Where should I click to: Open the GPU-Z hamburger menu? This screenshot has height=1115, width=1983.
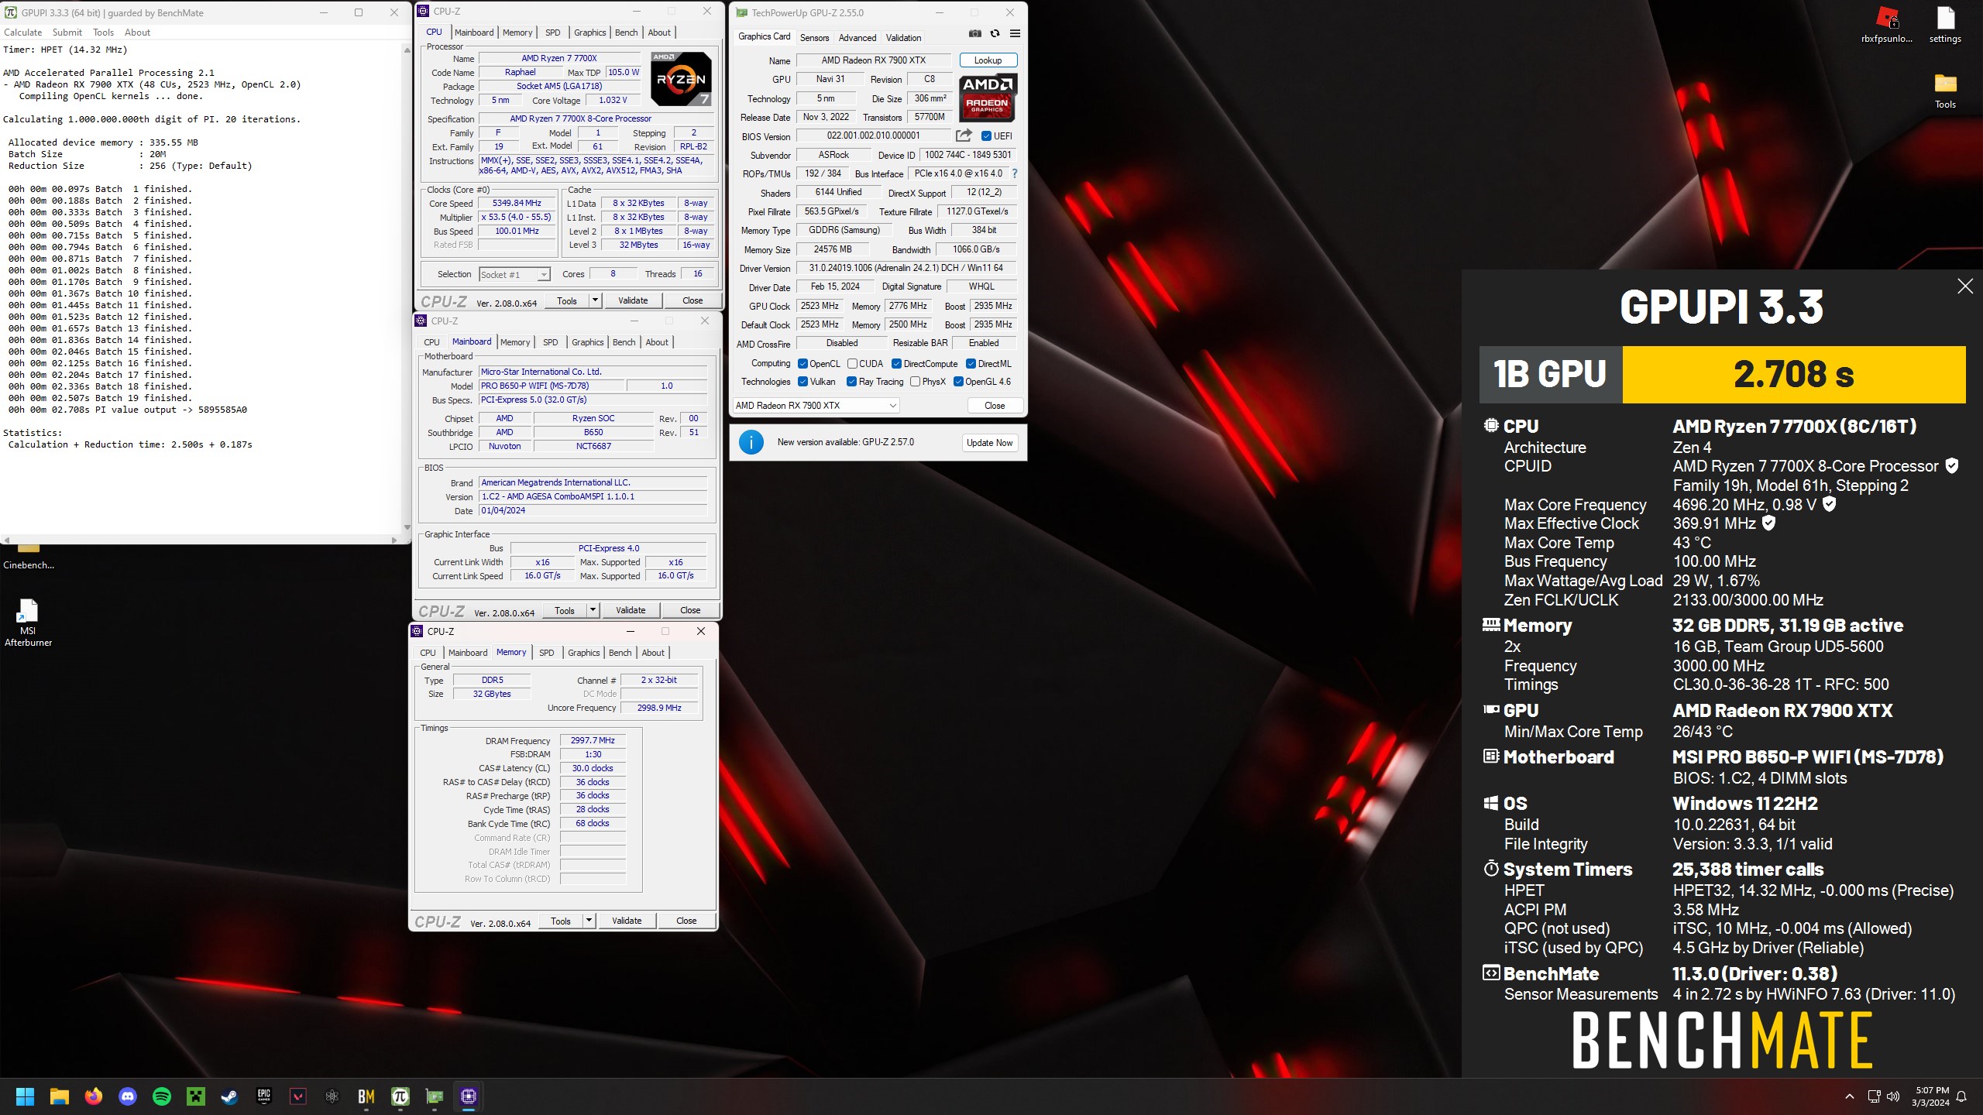pos(1015,33)
